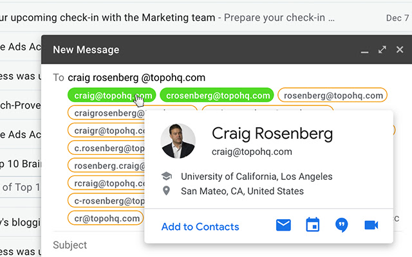Click the Subject input field
Screen dimensions: 412x257
(193, 245)
